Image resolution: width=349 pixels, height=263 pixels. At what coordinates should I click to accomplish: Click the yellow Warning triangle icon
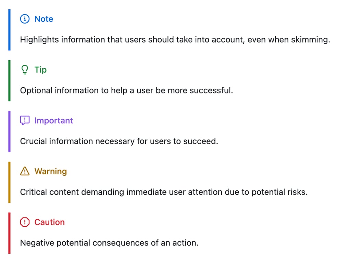coord(25,171)
